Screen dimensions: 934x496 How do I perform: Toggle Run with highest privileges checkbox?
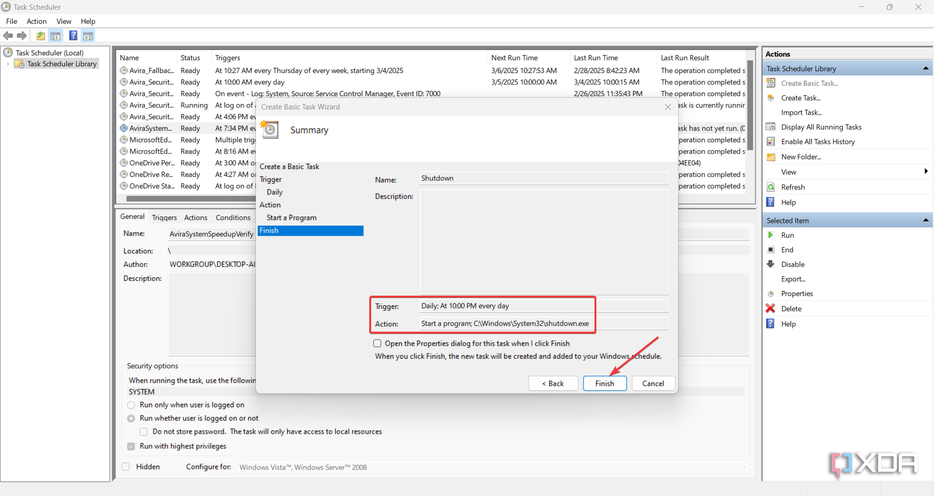131,446
